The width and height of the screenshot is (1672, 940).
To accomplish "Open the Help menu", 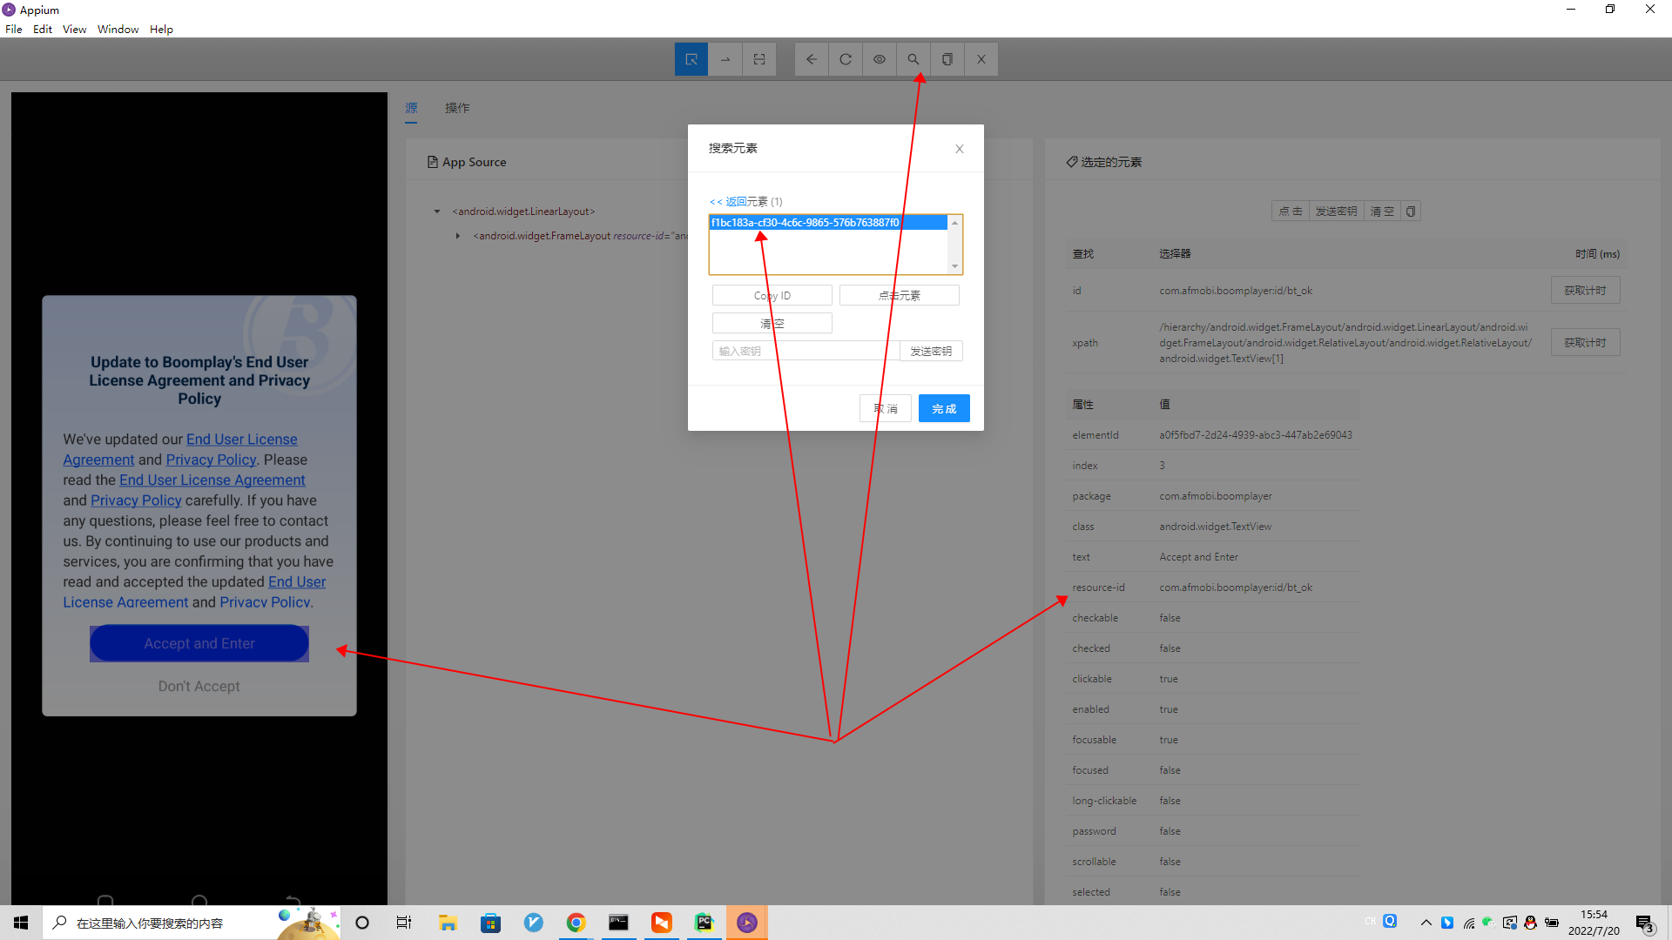I will (x=161, y=30).
